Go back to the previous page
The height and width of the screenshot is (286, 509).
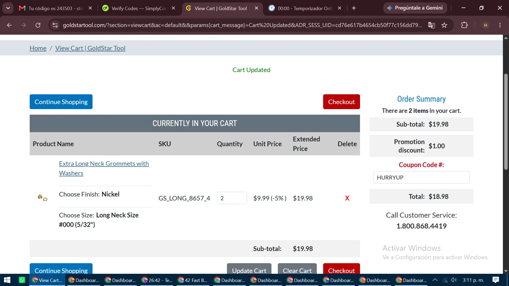(x=9, y=25)
